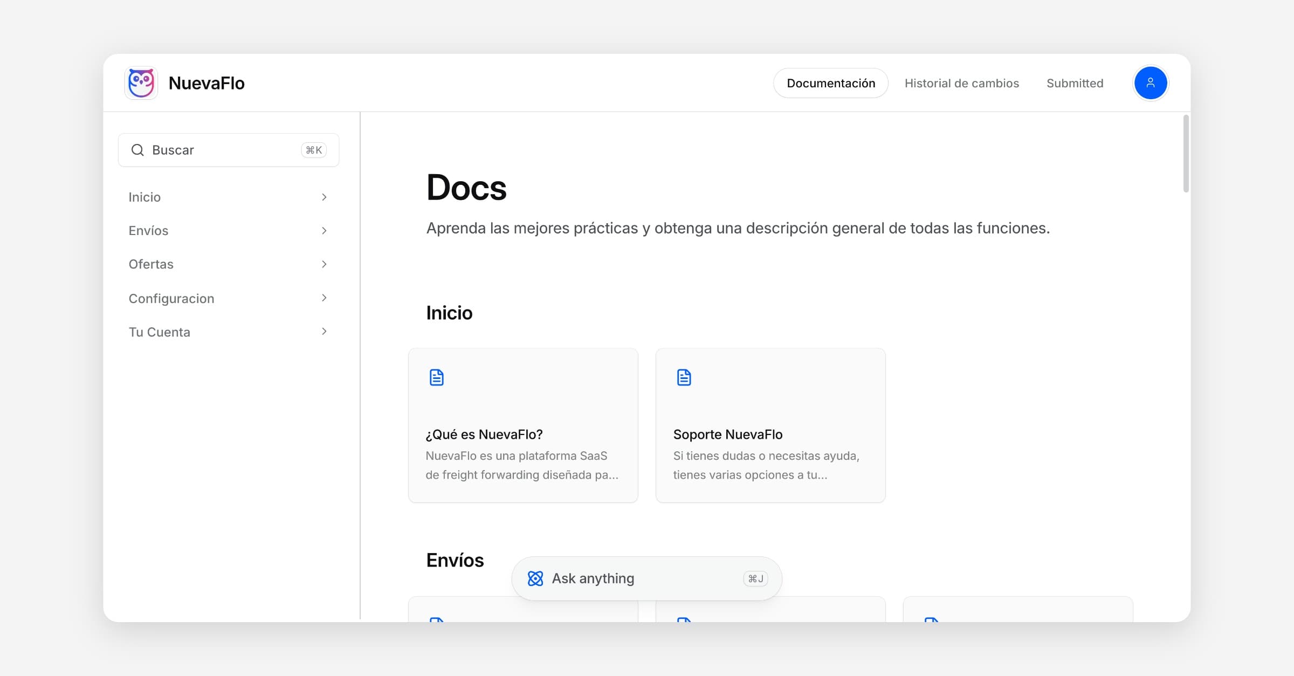
Task: Click document icon on ¿Qué es NuevaFlo? card
Action: click(437, 377)
